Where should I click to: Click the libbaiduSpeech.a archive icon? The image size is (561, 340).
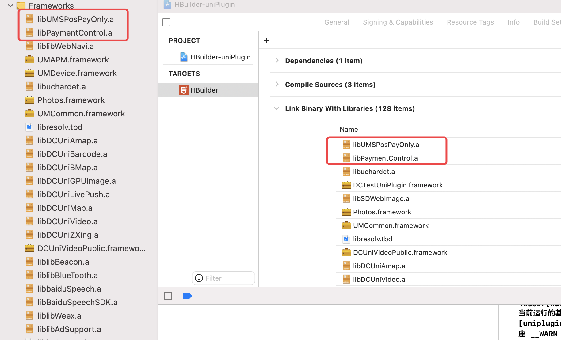click(x=29, y=289)
